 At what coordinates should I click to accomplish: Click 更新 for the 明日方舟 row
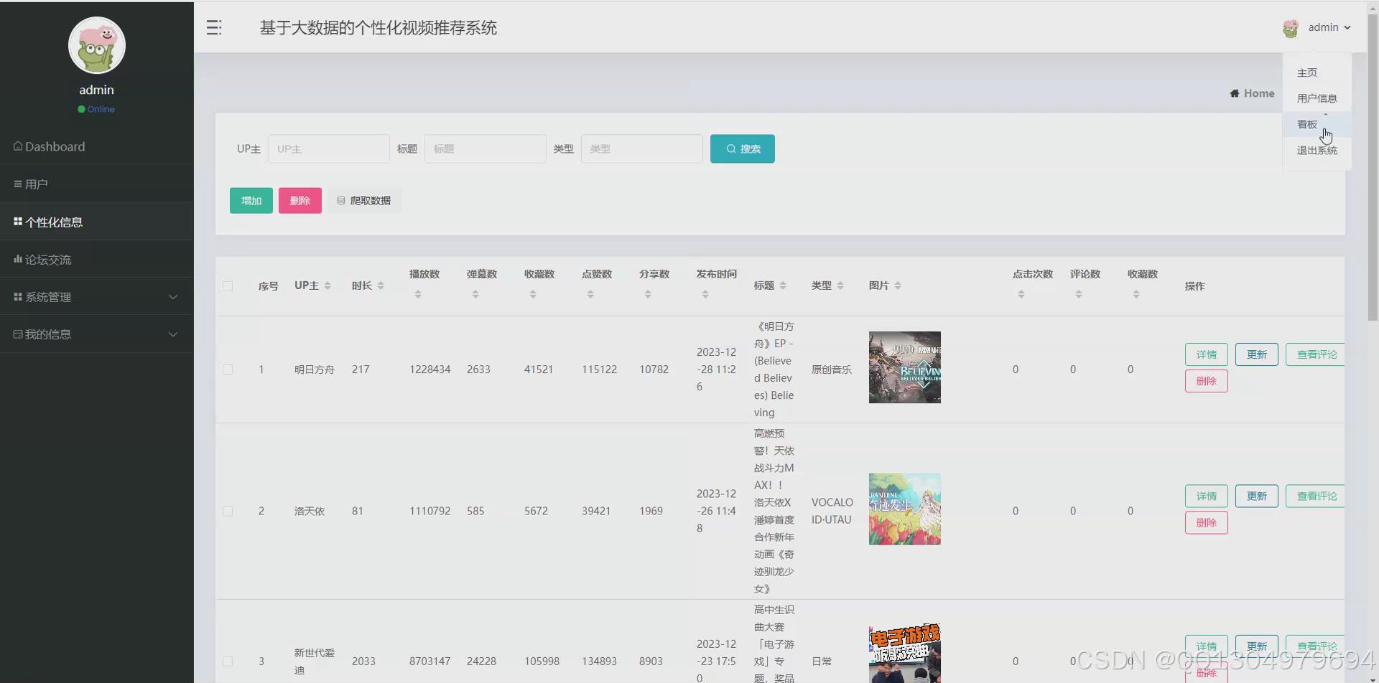click(1256, 354)
